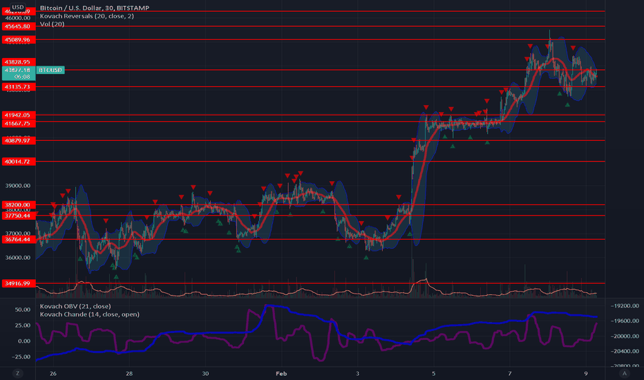Image resolution: width=644 pixels, height=380 pixels.
Task: Click the Feb label on time axis
Action: [x=281, y=373]
